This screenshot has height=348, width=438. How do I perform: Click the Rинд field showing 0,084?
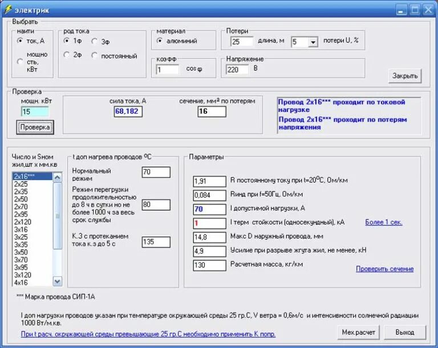click(209, 195)
